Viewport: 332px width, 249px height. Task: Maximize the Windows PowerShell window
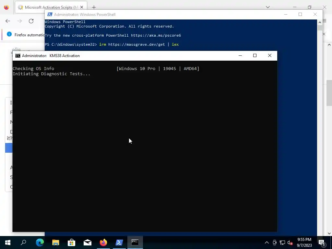[300, 14]
